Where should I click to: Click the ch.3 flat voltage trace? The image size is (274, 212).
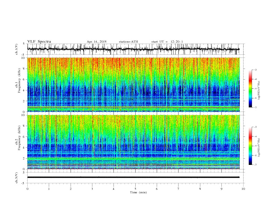[x=134, y=177]
